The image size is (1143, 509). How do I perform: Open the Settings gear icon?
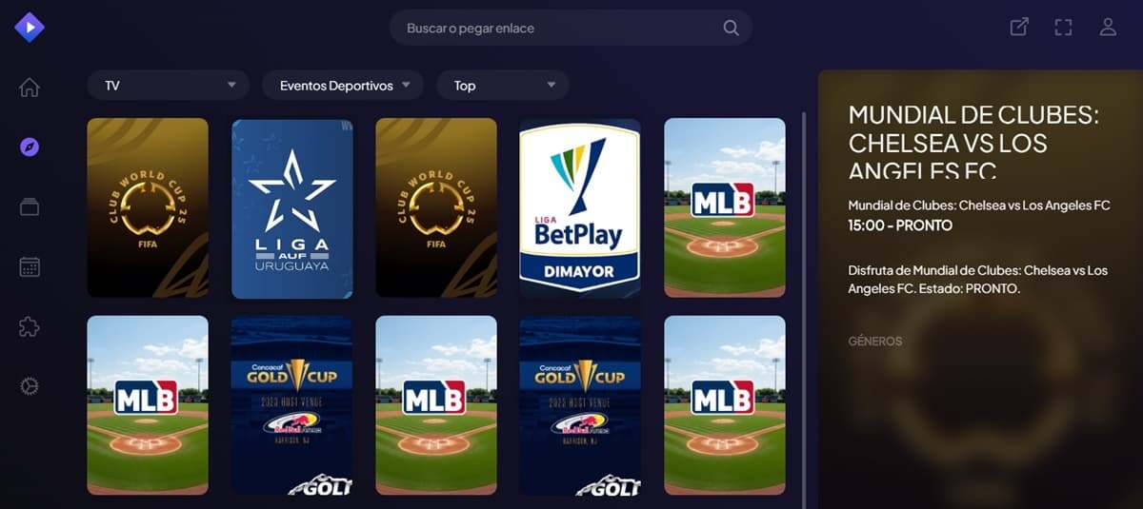30,385
